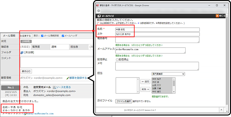This screenshot has height=117, width=231.
Task: Select 加藤 大輔 in the user list
Action: pyautogui.click(x=156, y=88)
